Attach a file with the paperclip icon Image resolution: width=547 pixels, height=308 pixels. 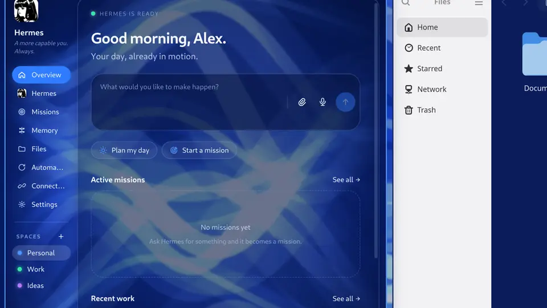point(302,102)
